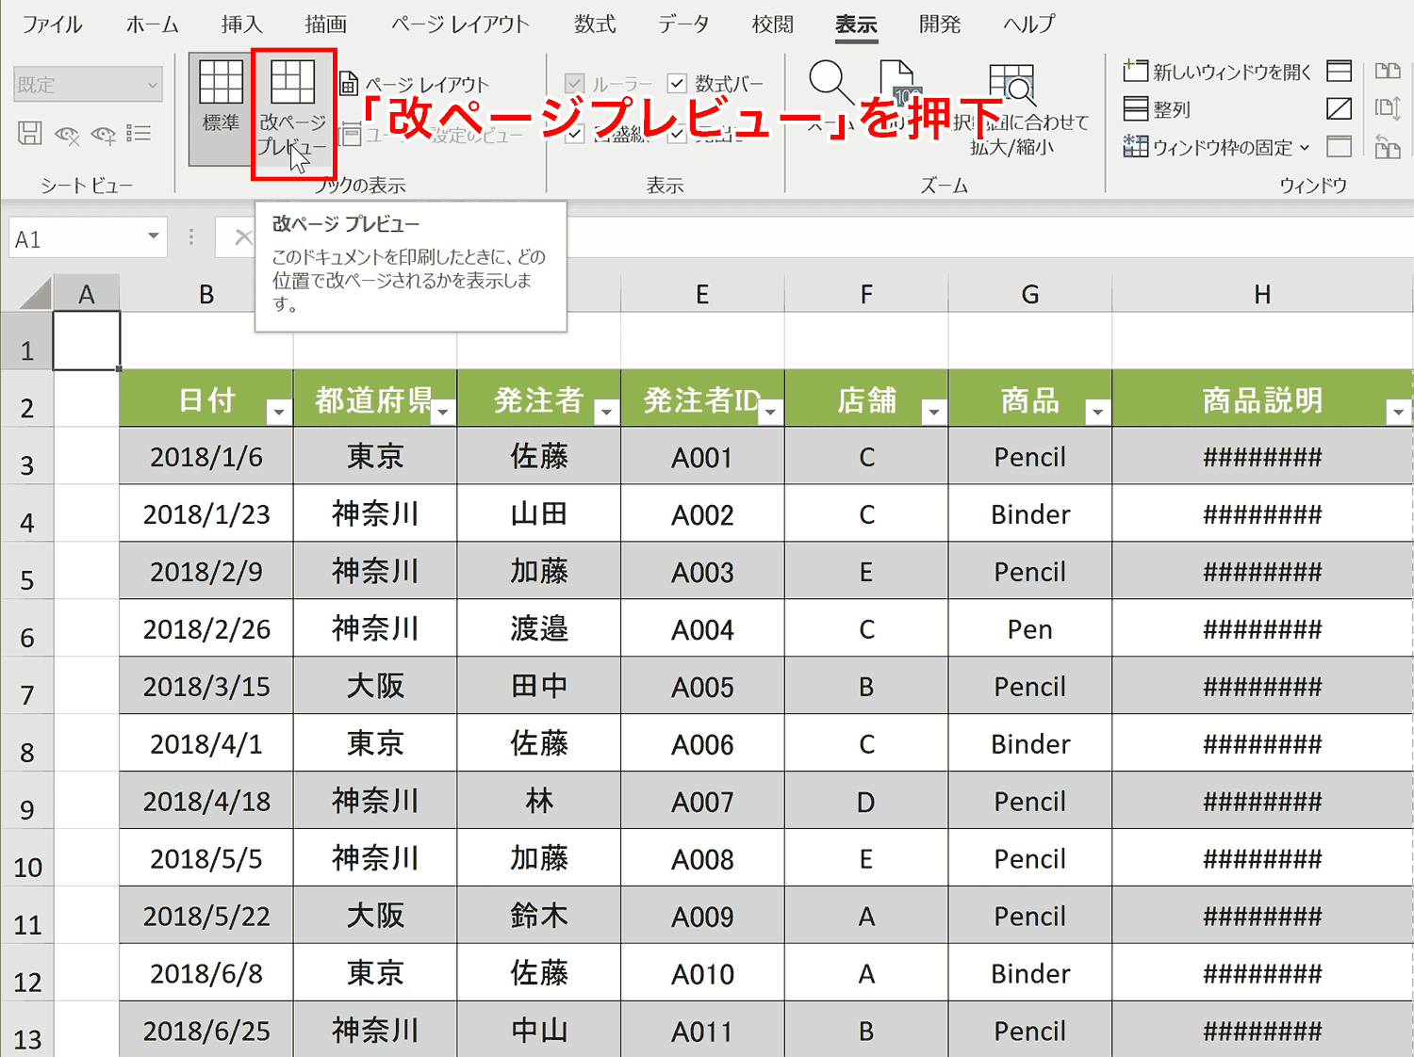1414x1057 pixels.
Task: Select column H header
Action: (x=1262, y=294)
